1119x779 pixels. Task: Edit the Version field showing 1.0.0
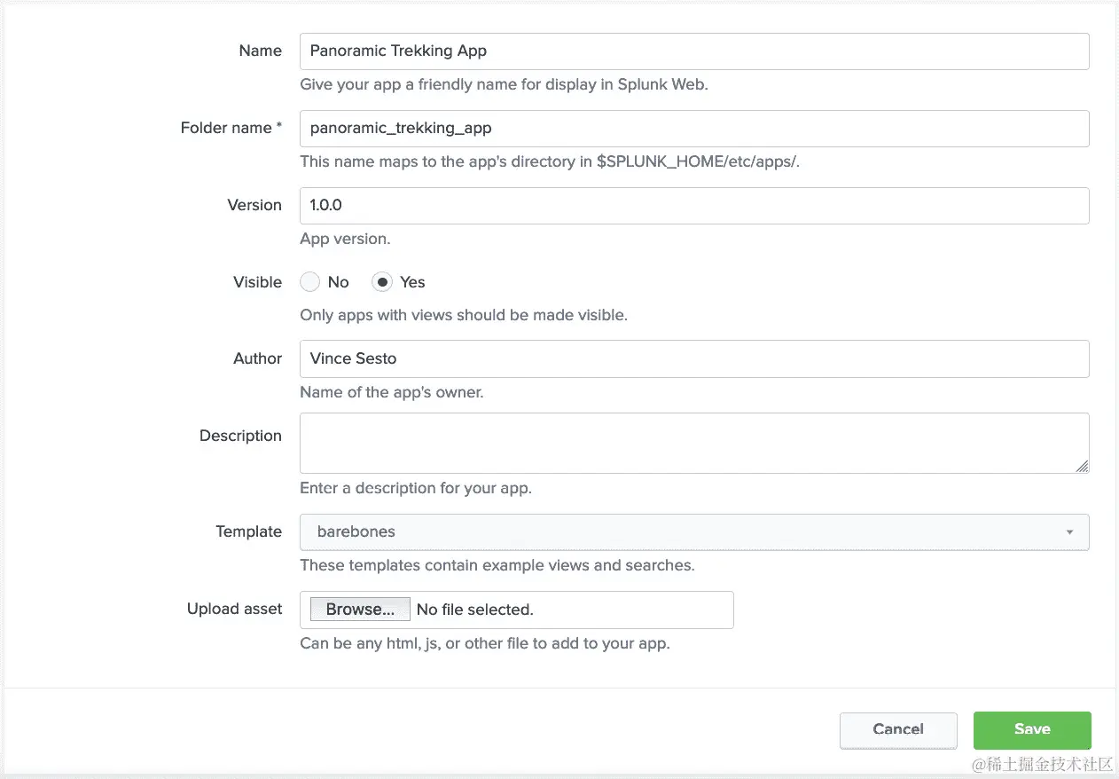pos(694,205)
